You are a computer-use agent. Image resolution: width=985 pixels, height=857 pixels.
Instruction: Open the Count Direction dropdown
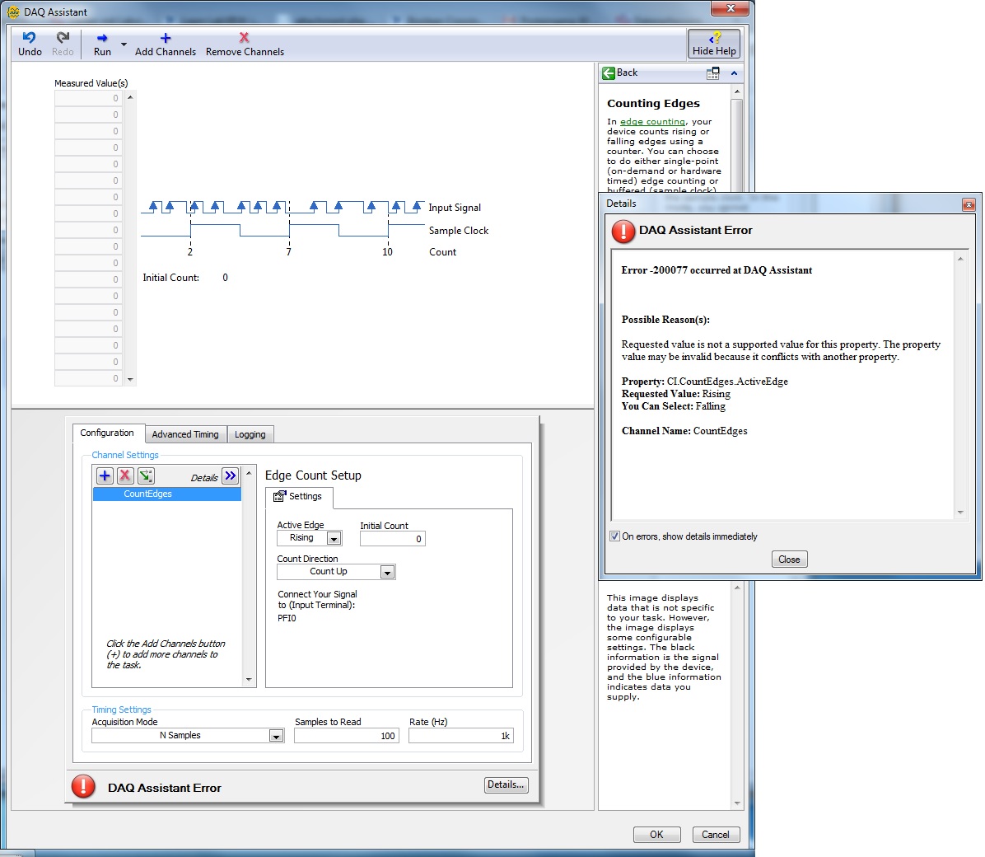[387, 572]
